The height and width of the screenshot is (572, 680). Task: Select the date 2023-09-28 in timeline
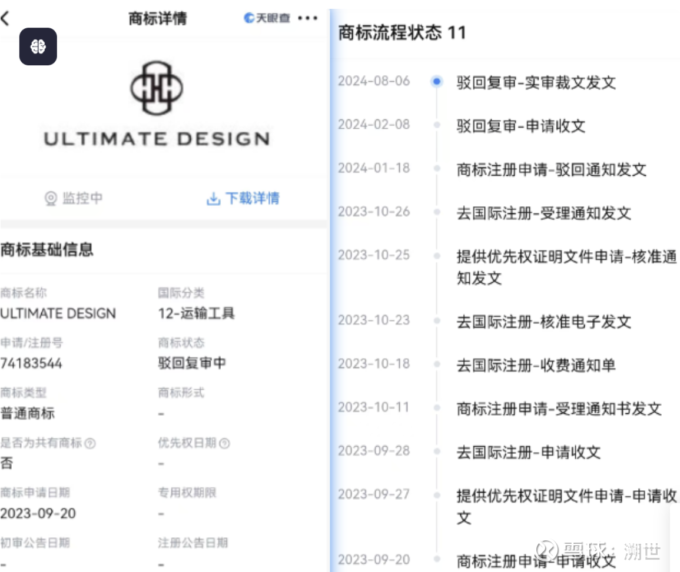coord(374,451)
